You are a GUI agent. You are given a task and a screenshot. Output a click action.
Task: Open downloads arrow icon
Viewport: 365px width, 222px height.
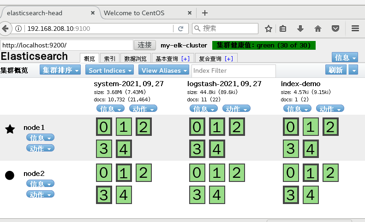300,29
